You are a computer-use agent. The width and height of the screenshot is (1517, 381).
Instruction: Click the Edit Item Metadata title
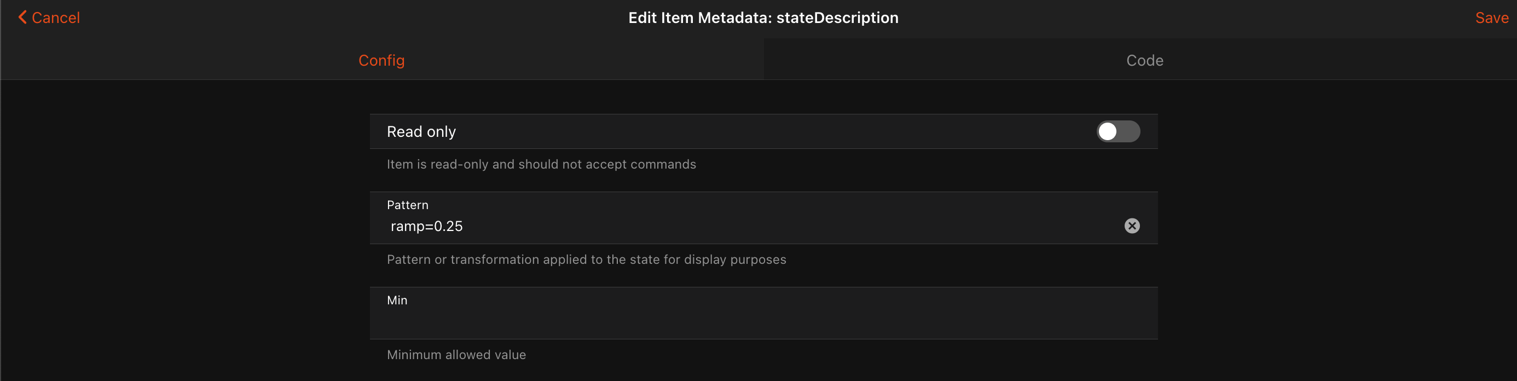tap(699, 18)
